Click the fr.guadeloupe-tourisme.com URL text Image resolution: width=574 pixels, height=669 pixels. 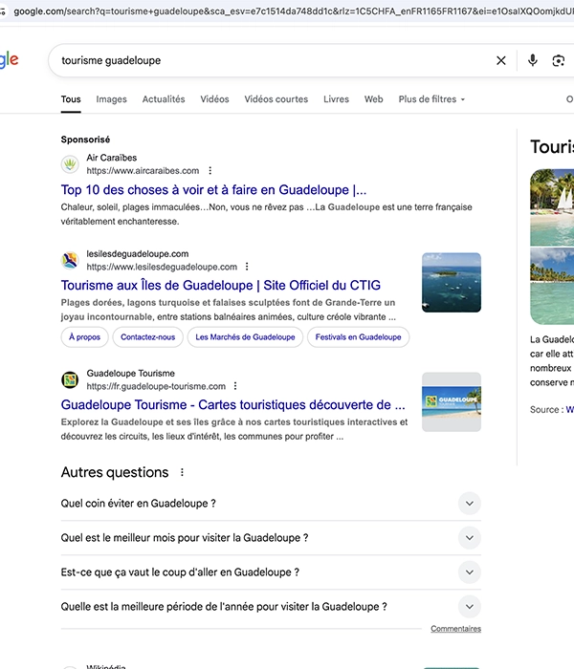tap(156, 386)
